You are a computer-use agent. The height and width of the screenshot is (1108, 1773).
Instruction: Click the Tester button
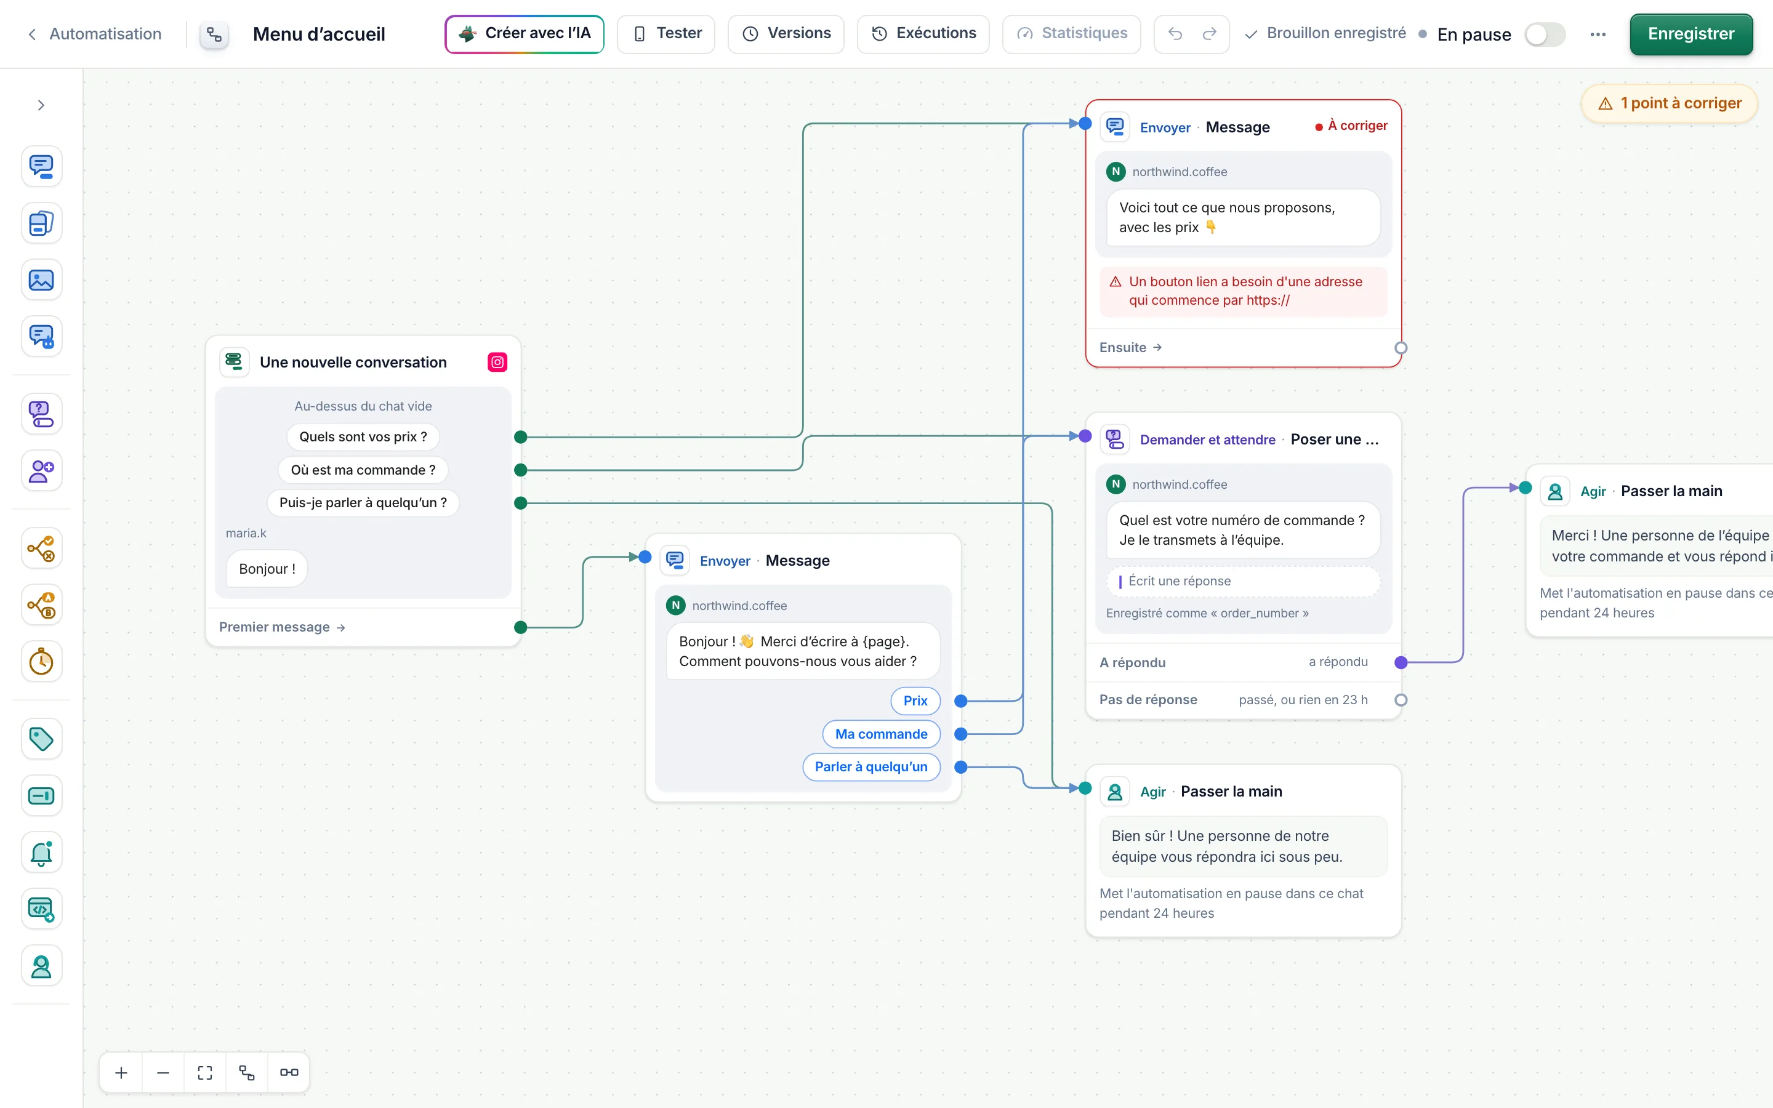[666, 34]
